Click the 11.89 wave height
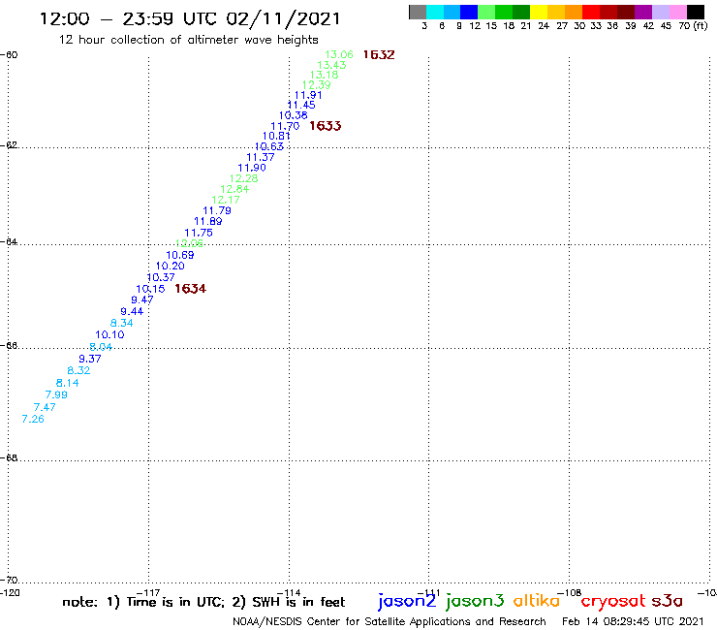The image size is (717, 630). coord(208,221)
